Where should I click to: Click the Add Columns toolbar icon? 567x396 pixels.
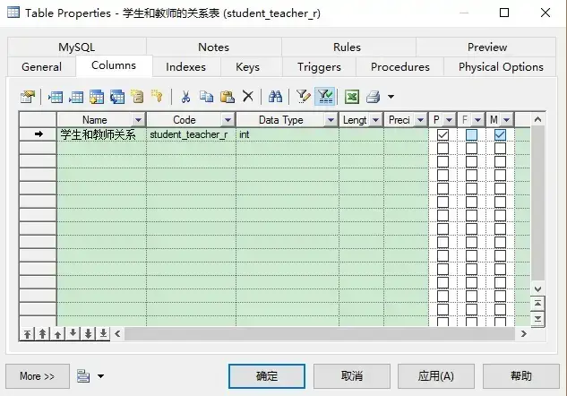97,97
